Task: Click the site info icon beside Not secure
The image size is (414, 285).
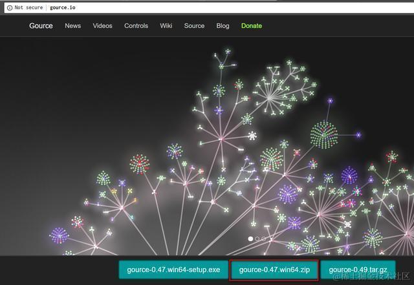Action: click(x=10, y=8)
